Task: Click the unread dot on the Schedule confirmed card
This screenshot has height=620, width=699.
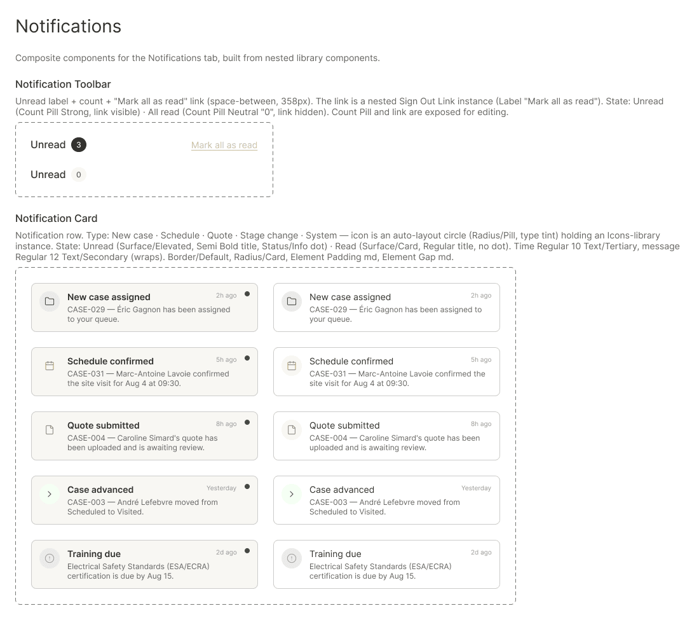Action: (247, 358)
